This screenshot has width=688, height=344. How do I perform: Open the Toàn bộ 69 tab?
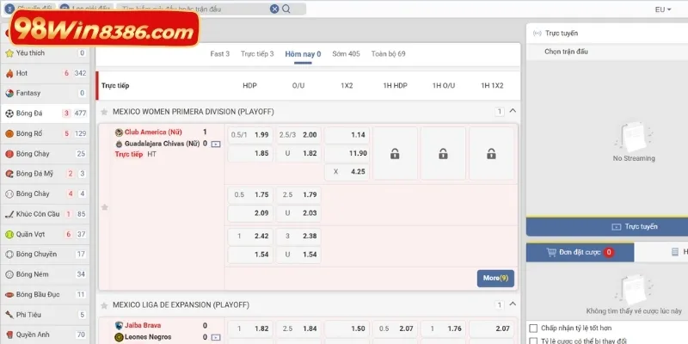point(389,54)
